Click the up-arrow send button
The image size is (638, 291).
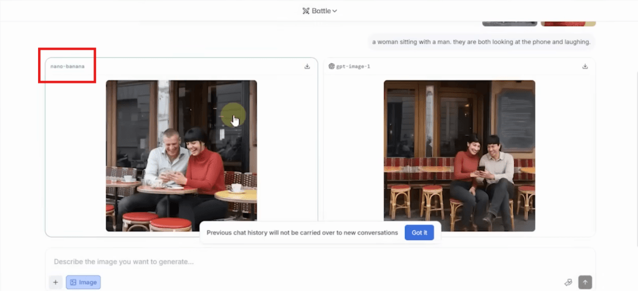(x=585, y=282)
